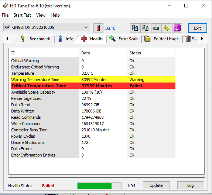The height and width of the screenshot is (195, 212).
Task: Select the Warning Temperature Time row
Action: pos(93,80)
